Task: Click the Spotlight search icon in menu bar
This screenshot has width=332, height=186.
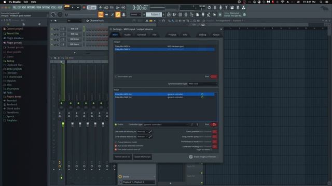Action: point(321,2)
